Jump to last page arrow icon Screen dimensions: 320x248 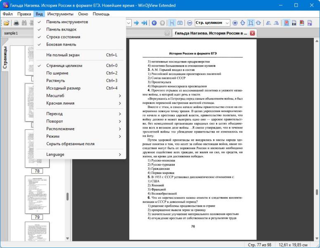[x=144, y=23]
